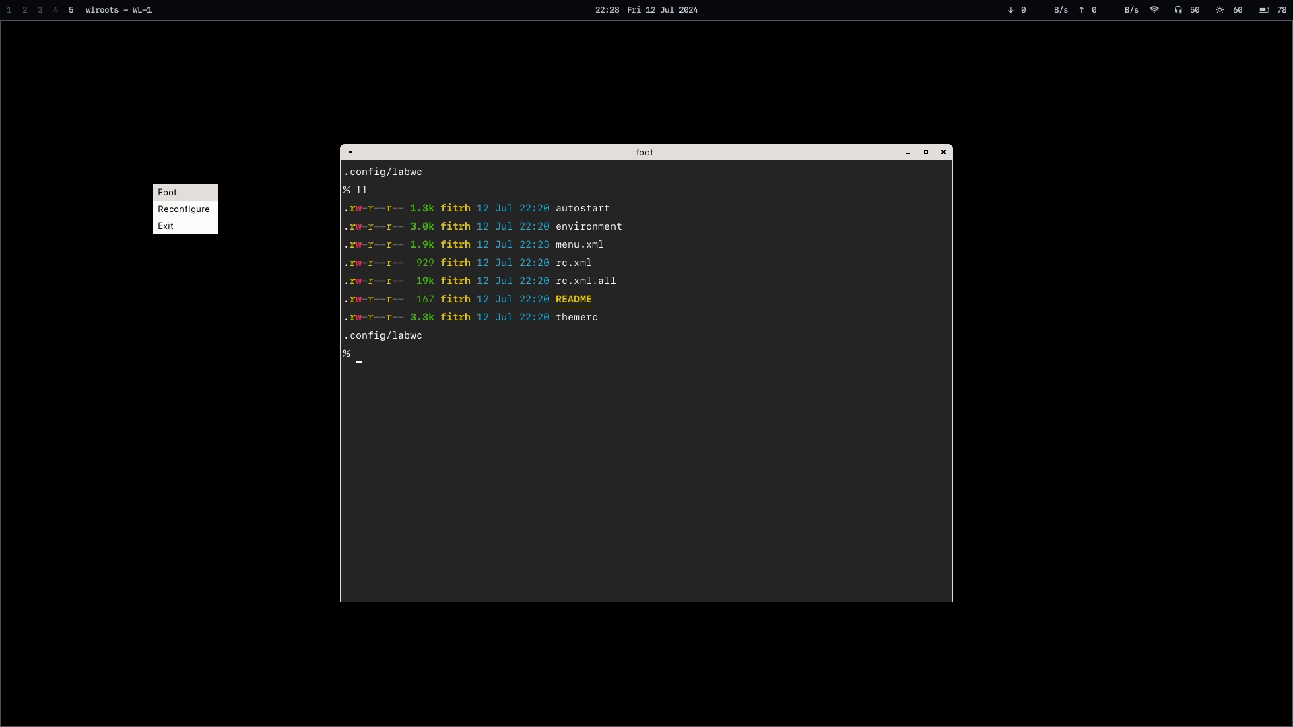The width and height of the screenshot is (1293, 727).
Task: Click the themerc file name
Action: (x=576, y=318)
